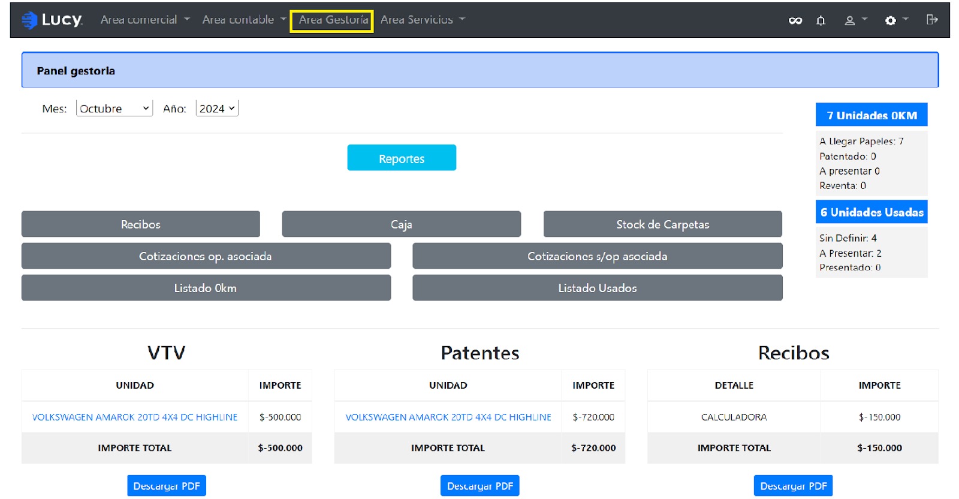Open the Mes dropdown showing Octubre
Screen dimensions: 959x499
tap(114, 109)
